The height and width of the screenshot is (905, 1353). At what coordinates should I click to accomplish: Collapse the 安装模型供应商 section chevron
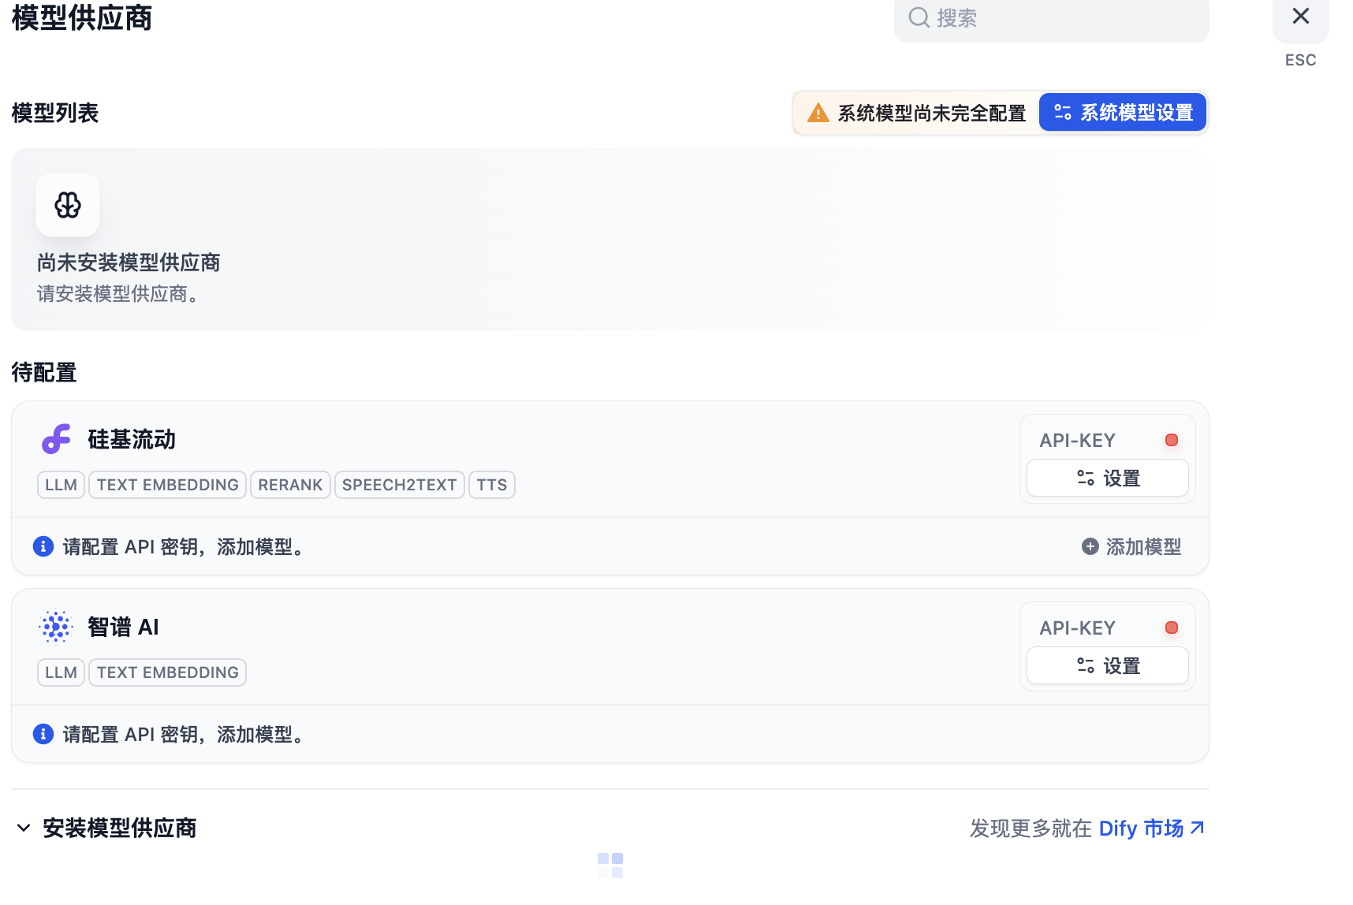coord(24,828)
